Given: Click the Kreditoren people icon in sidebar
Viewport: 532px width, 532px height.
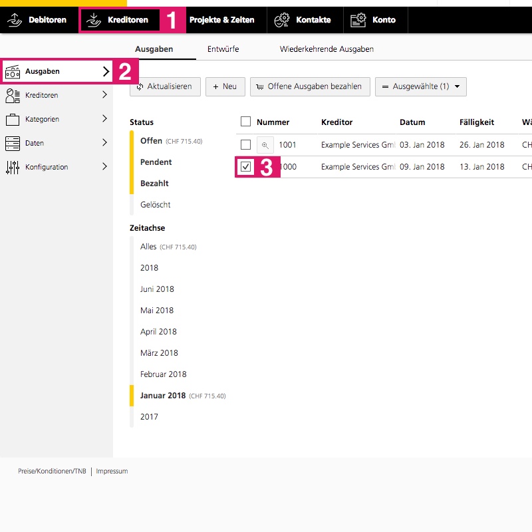Looking at the screenshot, I should [x=13, y=95].
